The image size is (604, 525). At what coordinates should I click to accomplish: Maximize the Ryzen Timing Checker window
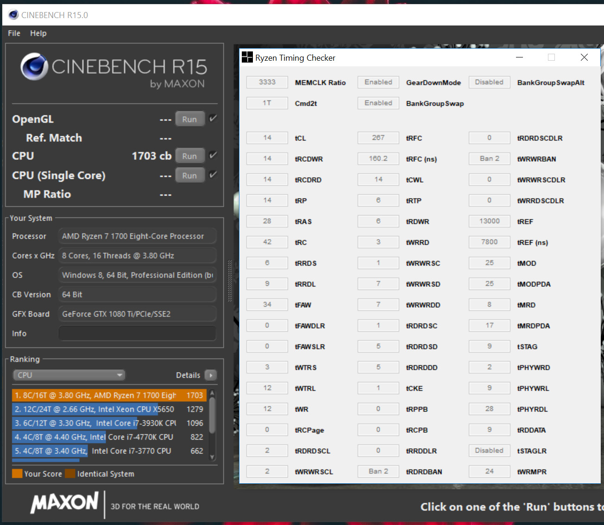(551, 57)
